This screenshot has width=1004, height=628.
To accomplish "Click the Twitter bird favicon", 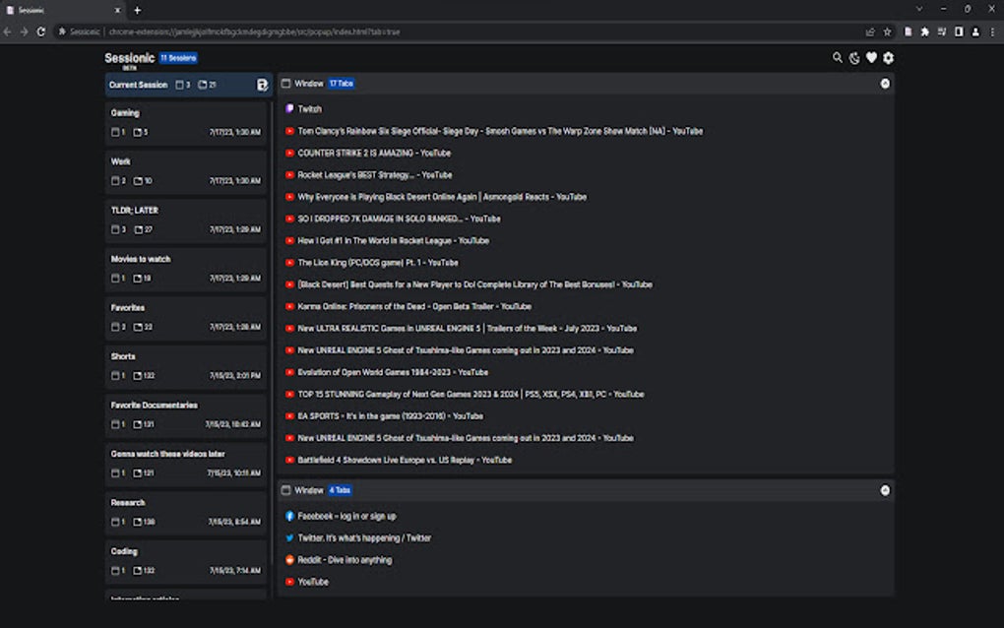I will (x=289, y=537).
